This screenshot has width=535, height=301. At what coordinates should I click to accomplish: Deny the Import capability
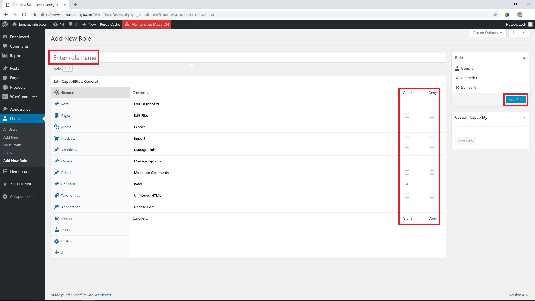(432, 138)
